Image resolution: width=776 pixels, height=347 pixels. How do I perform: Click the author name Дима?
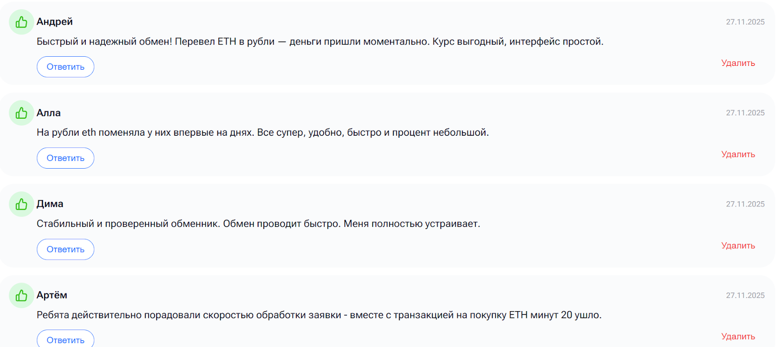click(x=50, y=204)
